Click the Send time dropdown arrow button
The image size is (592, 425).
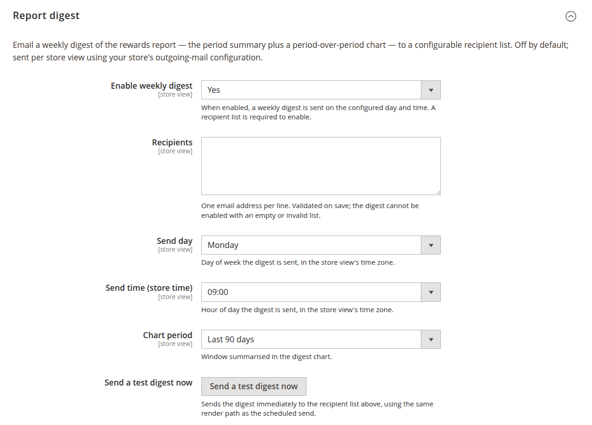click(x=431, y=292)
